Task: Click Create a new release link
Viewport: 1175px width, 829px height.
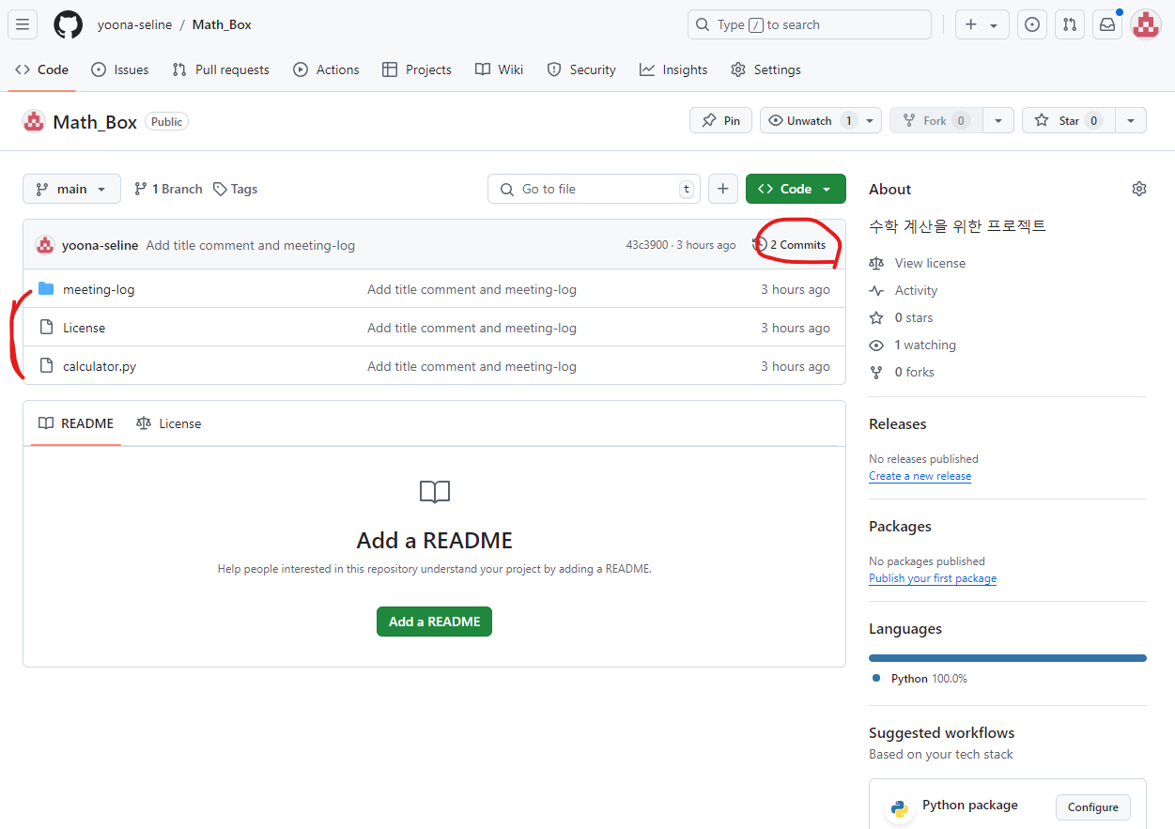Action: [920, 476]
